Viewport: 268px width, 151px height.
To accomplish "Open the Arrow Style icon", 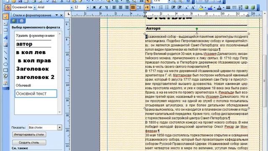I will pyautogui.click(x=240, y=8).
